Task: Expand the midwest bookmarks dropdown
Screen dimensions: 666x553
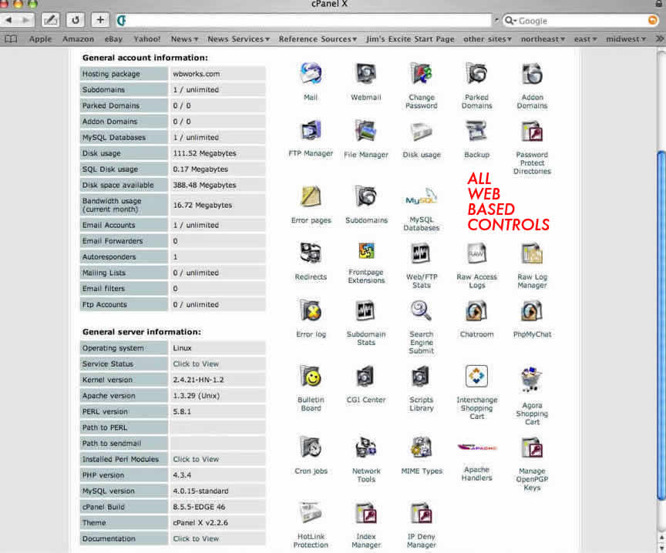Action: tap(626, 39)
